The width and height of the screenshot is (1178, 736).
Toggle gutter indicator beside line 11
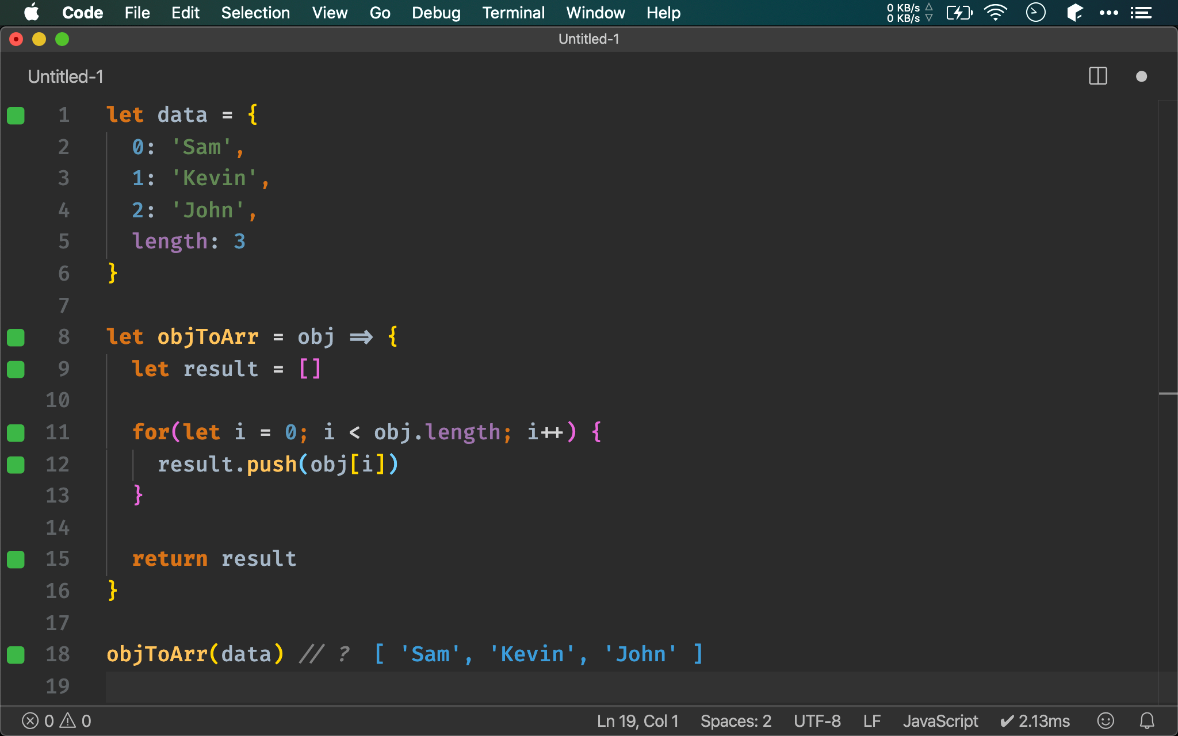coord(16,432)
